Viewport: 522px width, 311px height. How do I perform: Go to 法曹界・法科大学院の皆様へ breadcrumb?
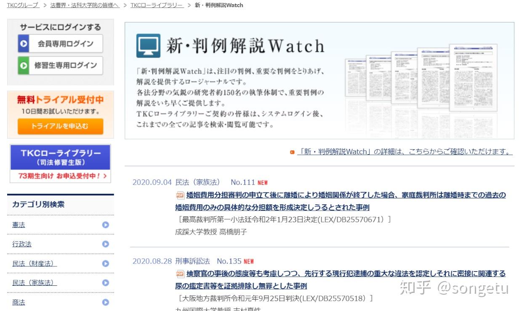click(x=85, y=5)
